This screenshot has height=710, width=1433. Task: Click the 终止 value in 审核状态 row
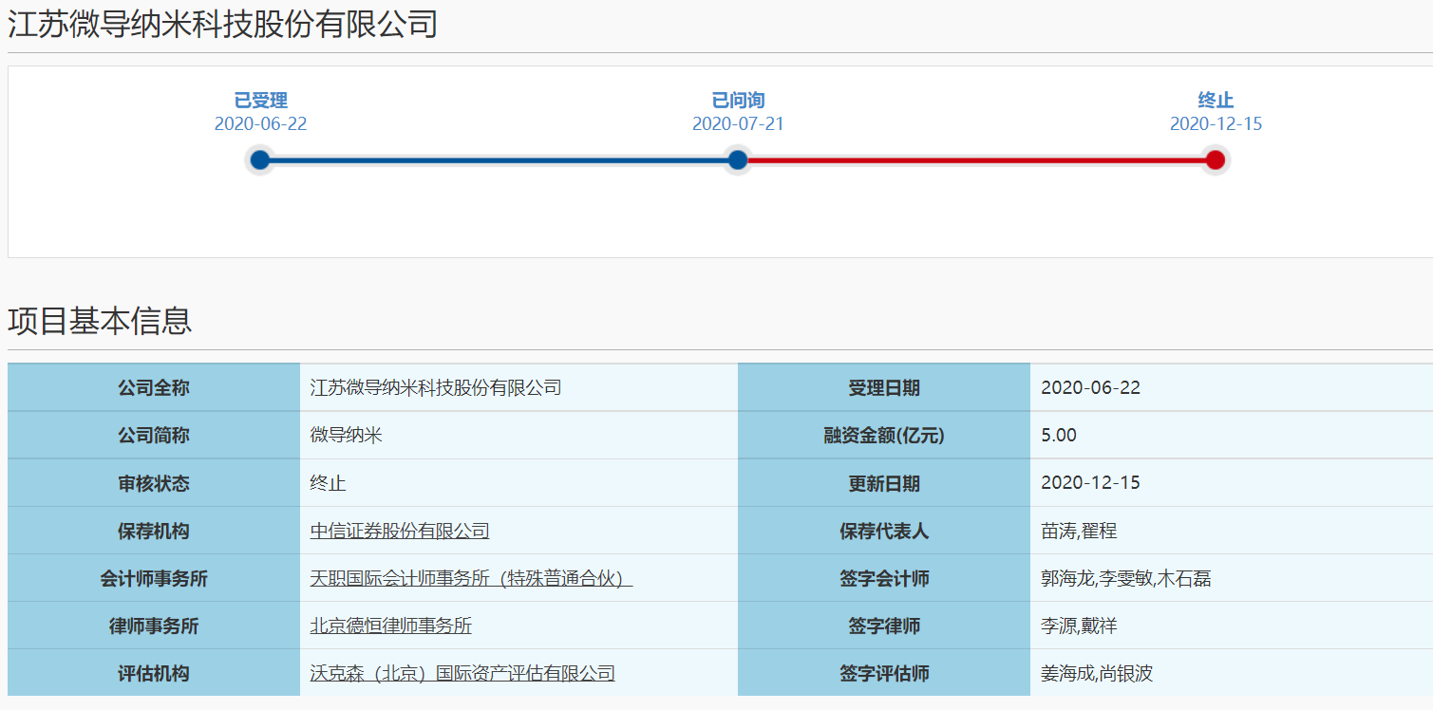pyautogui.click(x=329, y=483)
